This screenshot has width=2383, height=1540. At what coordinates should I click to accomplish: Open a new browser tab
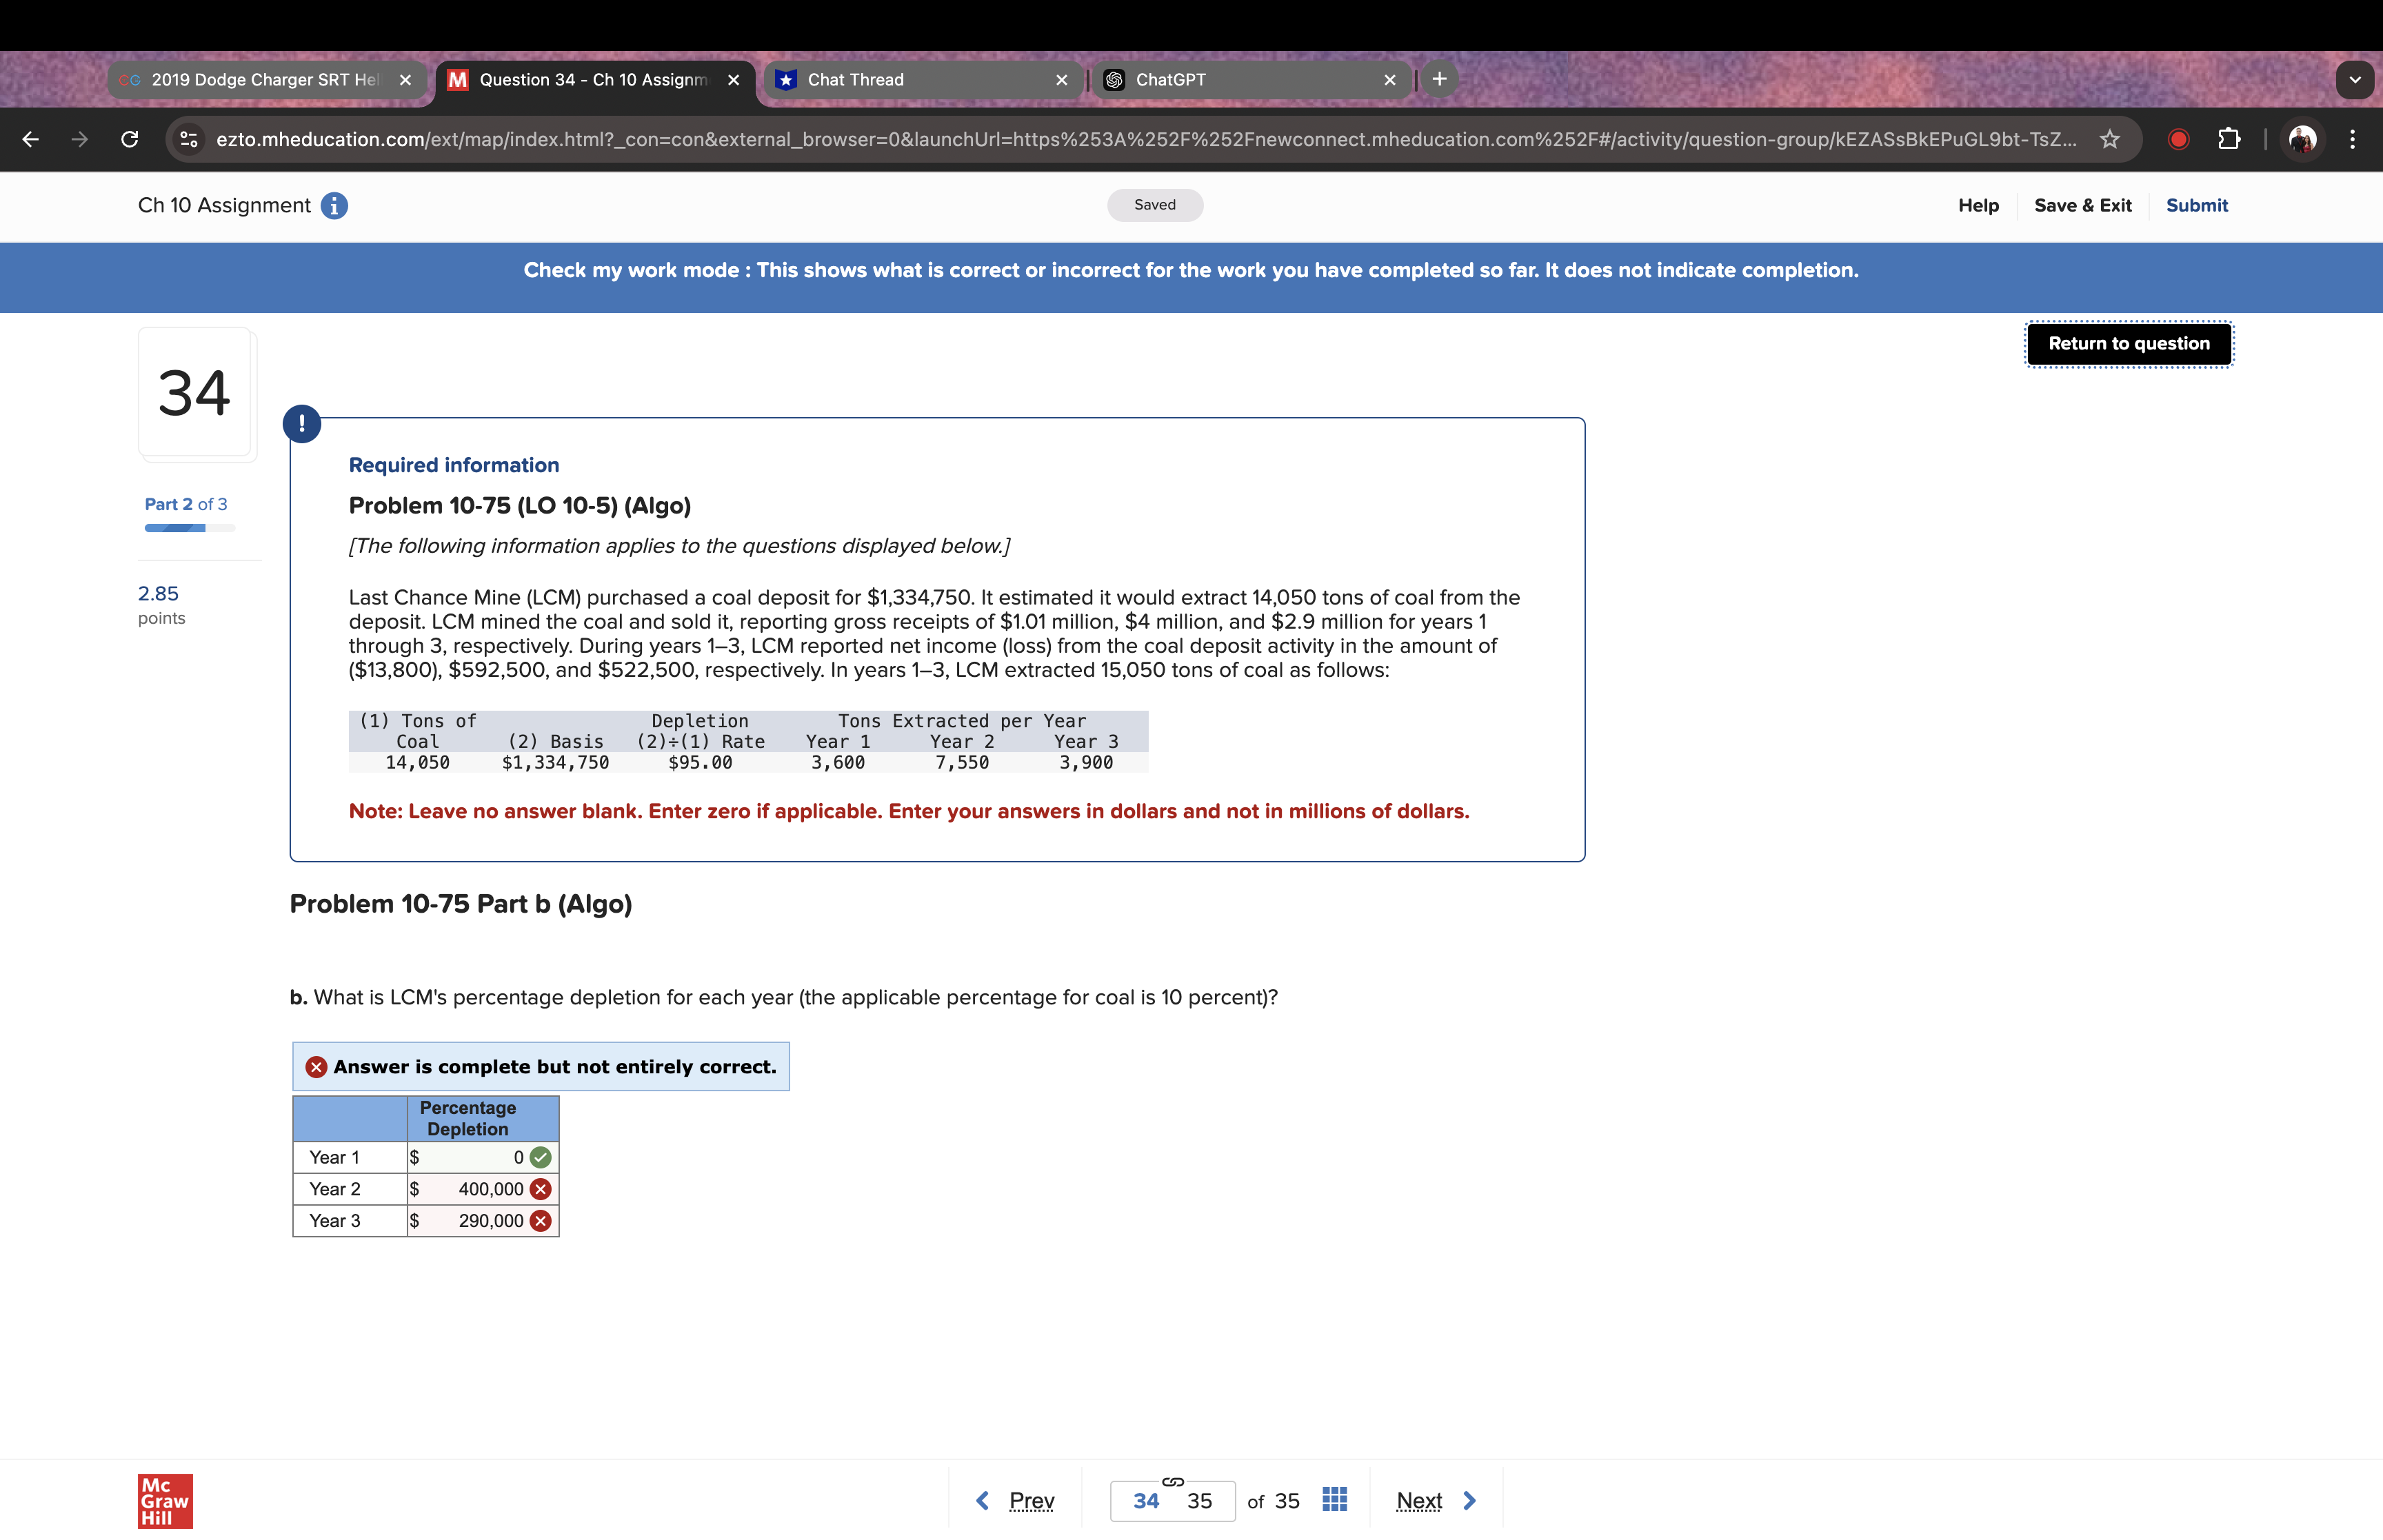click(1439, 79)
